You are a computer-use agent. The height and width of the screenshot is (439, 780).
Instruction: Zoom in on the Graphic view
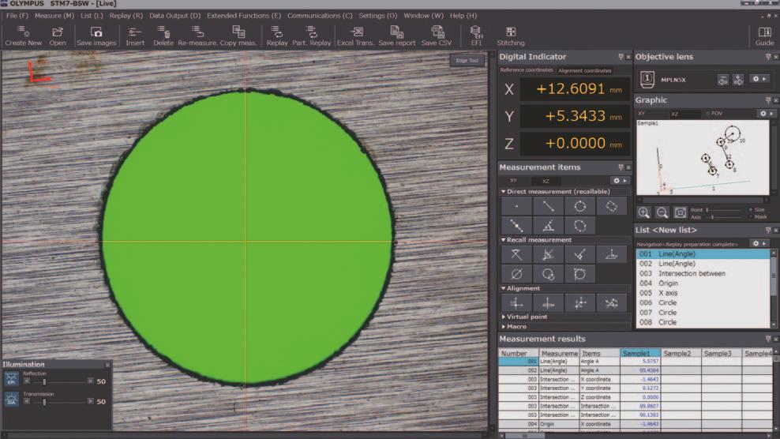click(644, 212)
